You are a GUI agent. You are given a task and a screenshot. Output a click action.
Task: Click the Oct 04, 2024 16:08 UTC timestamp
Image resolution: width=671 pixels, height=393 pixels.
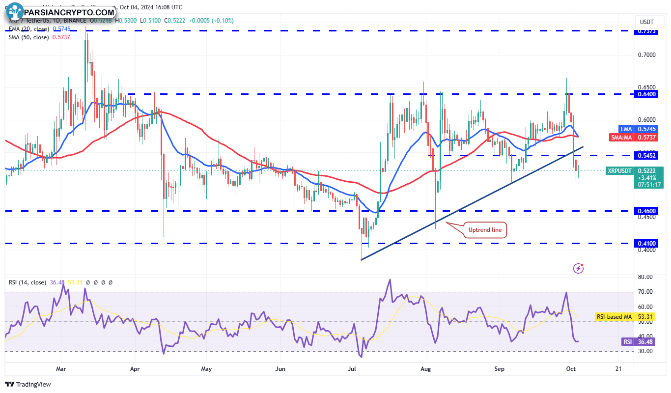[x=151, y=7]
